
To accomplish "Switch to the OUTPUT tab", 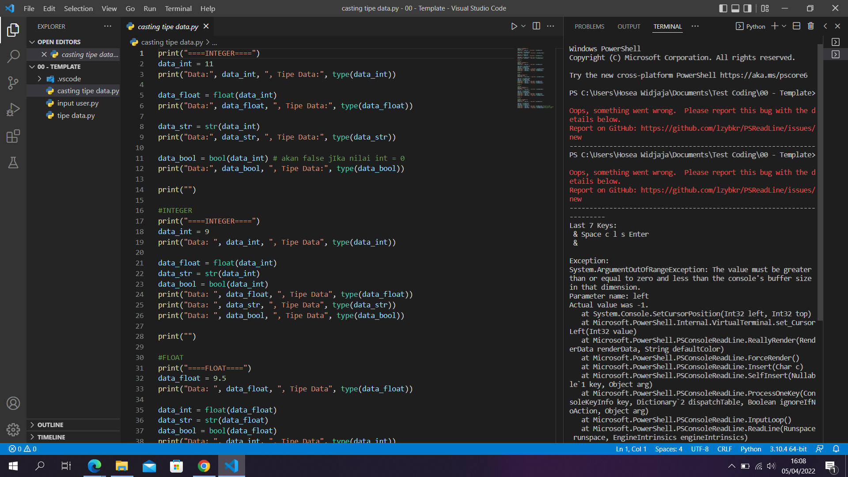I will 628,26.
